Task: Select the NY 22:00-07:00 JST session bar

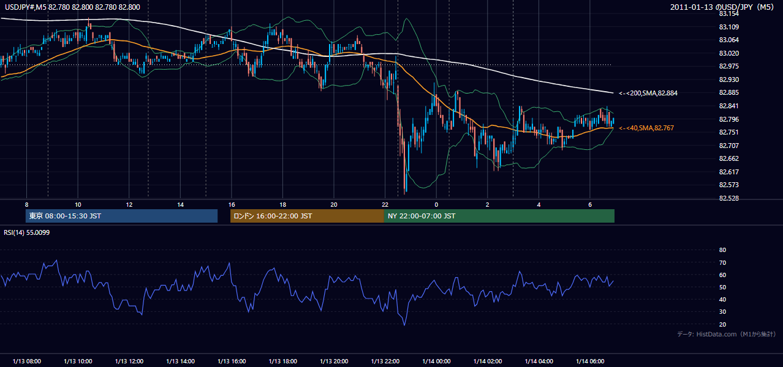Action: 499,216
